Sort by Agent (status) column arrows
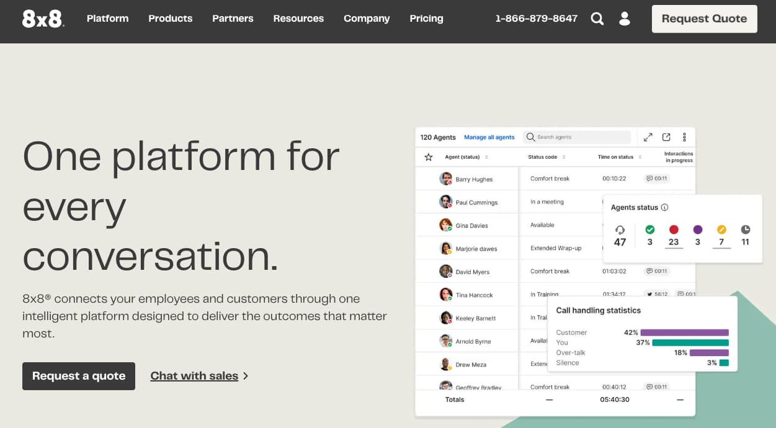This screenshot has height=428, width=776. point(486,157)
